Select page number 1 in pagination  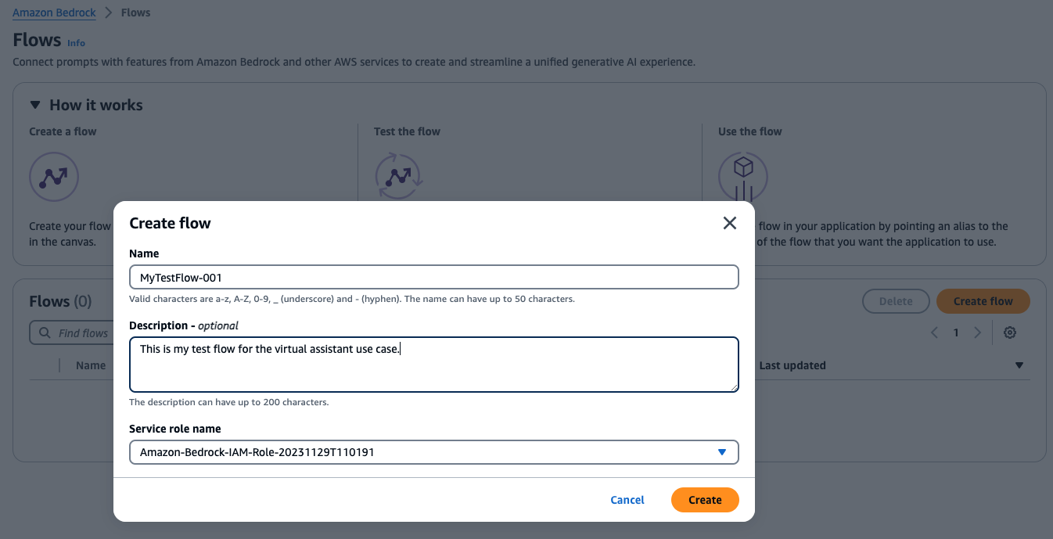(956, 332)
